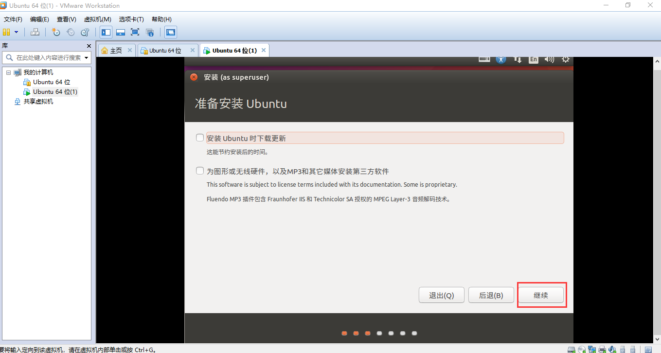This screenshot has width=661, height=353.
Task: Click the Ubuntu keyboard indicator icon
Action: (484, 59)
